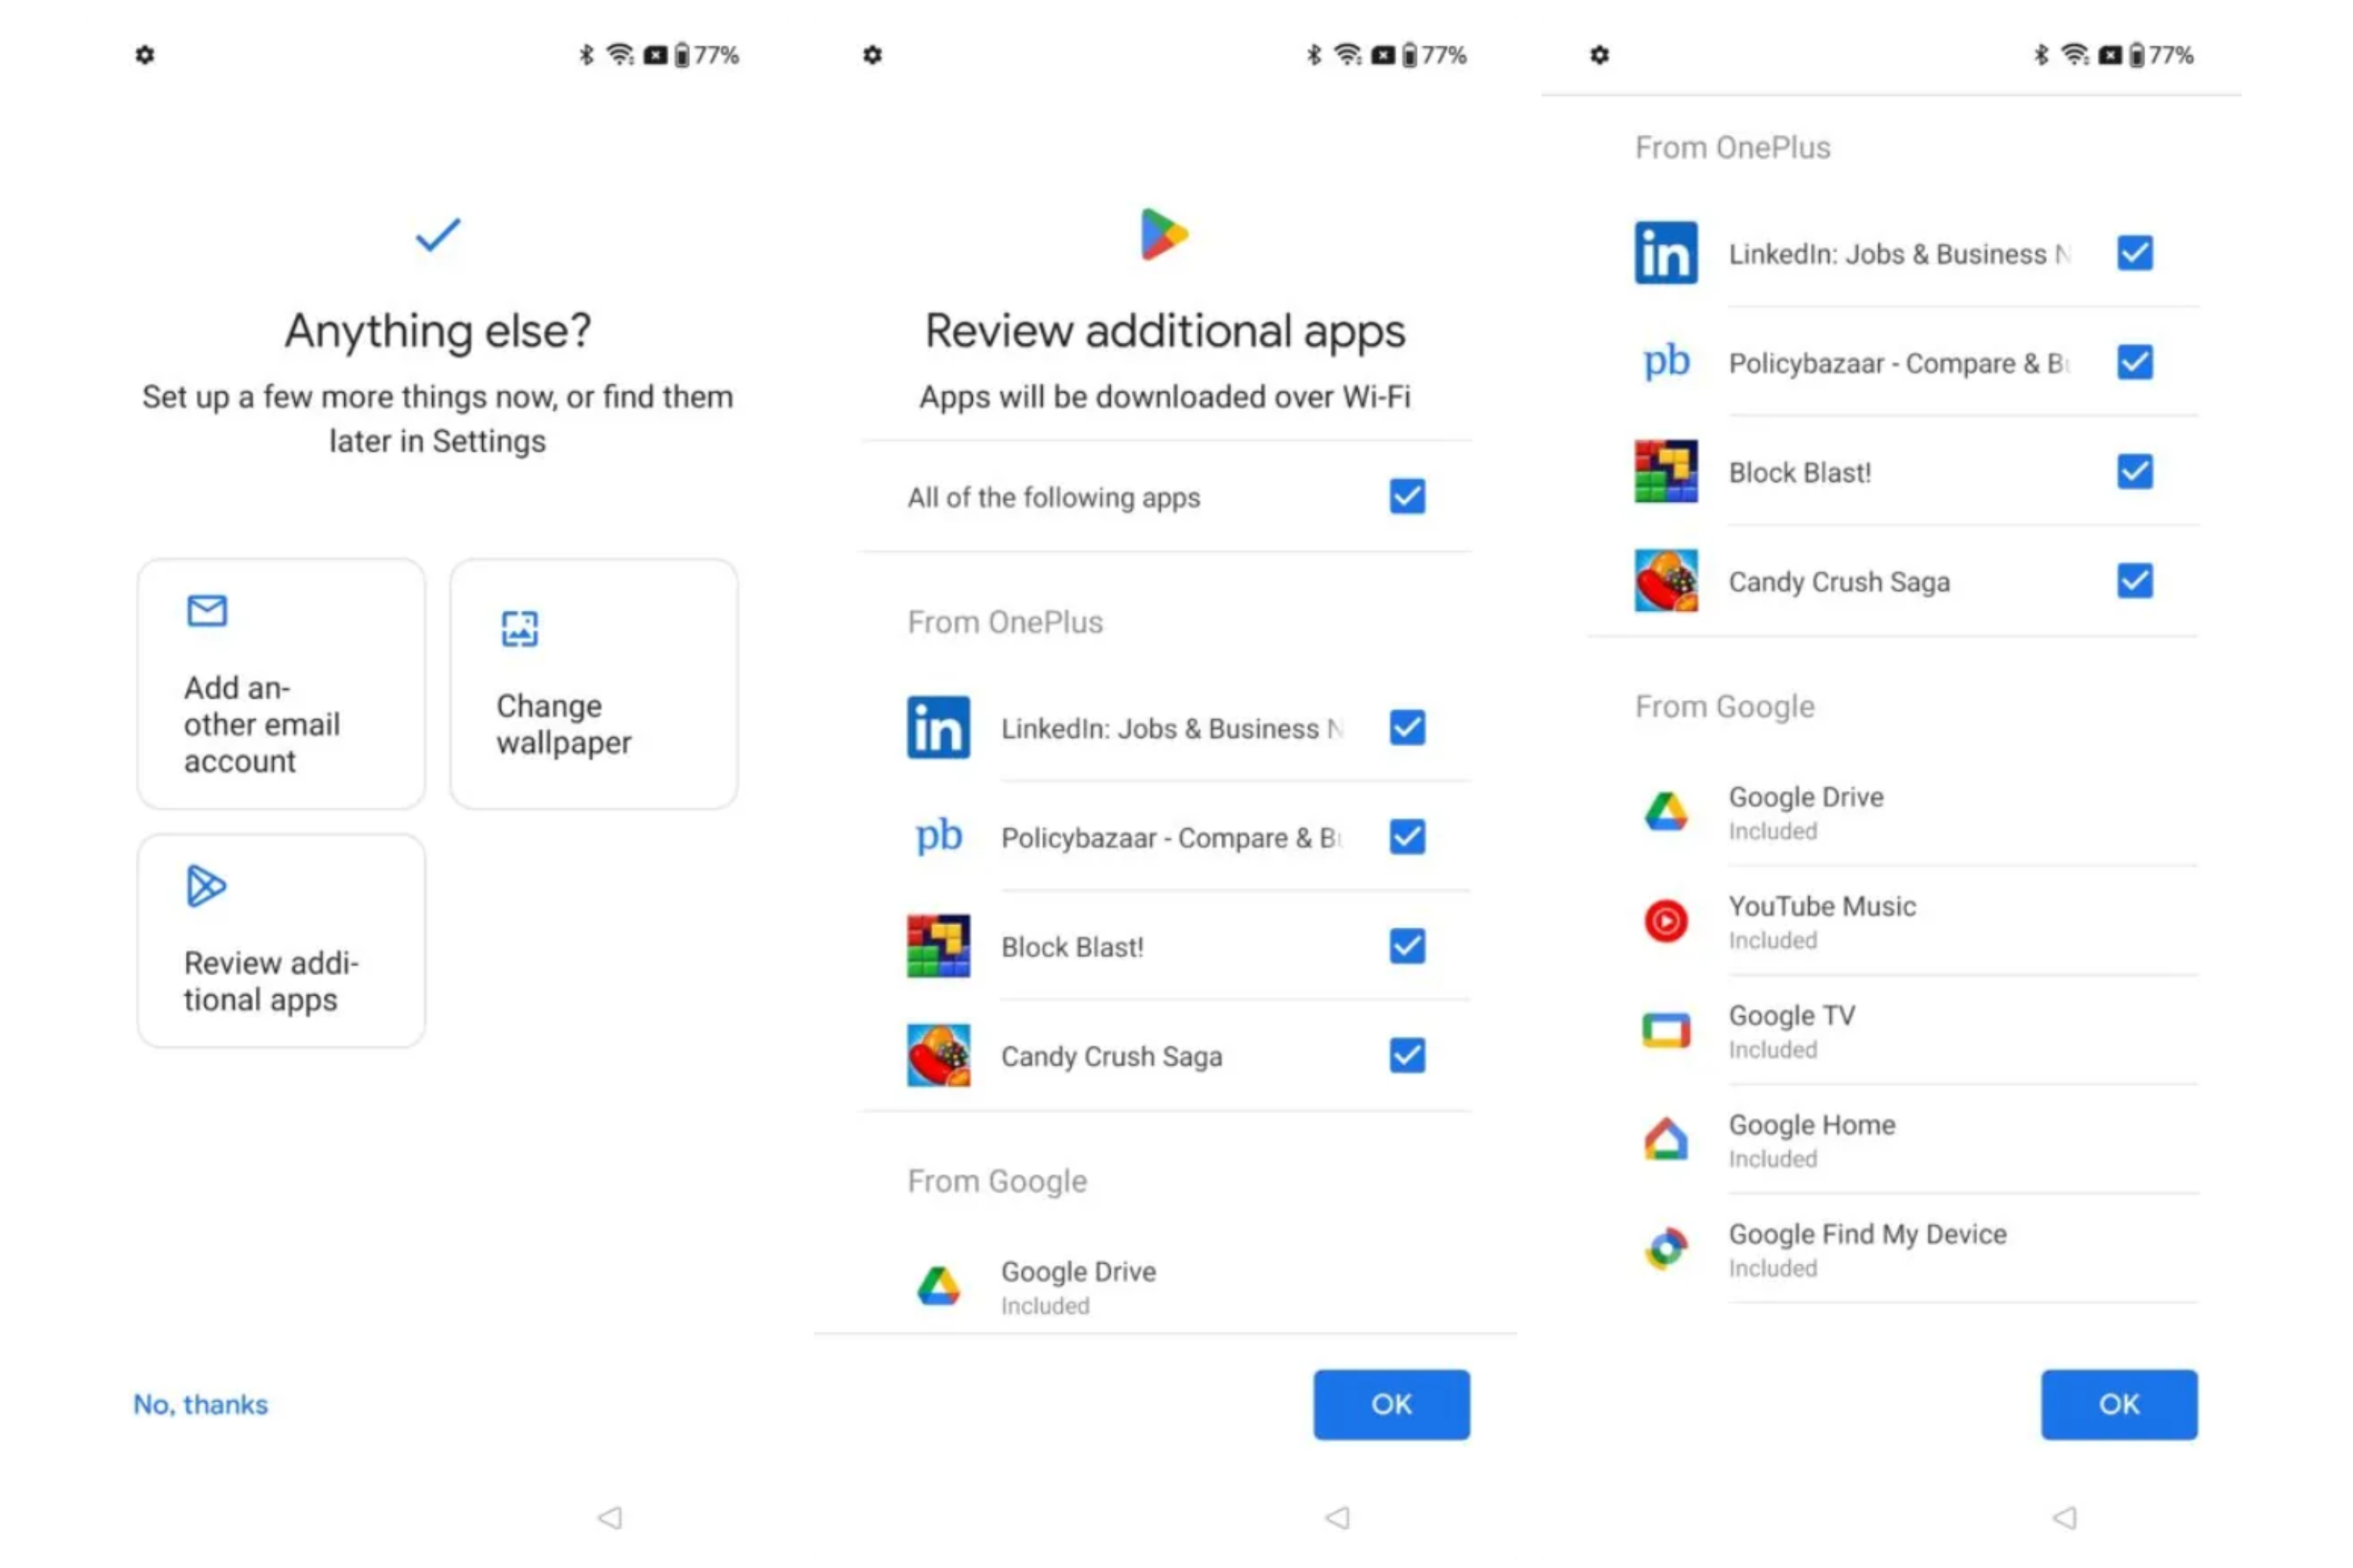Open the Review additional apps card
Viewport: 2353px width, 1568px height.
pyautogui.click(x=281, y=941)
